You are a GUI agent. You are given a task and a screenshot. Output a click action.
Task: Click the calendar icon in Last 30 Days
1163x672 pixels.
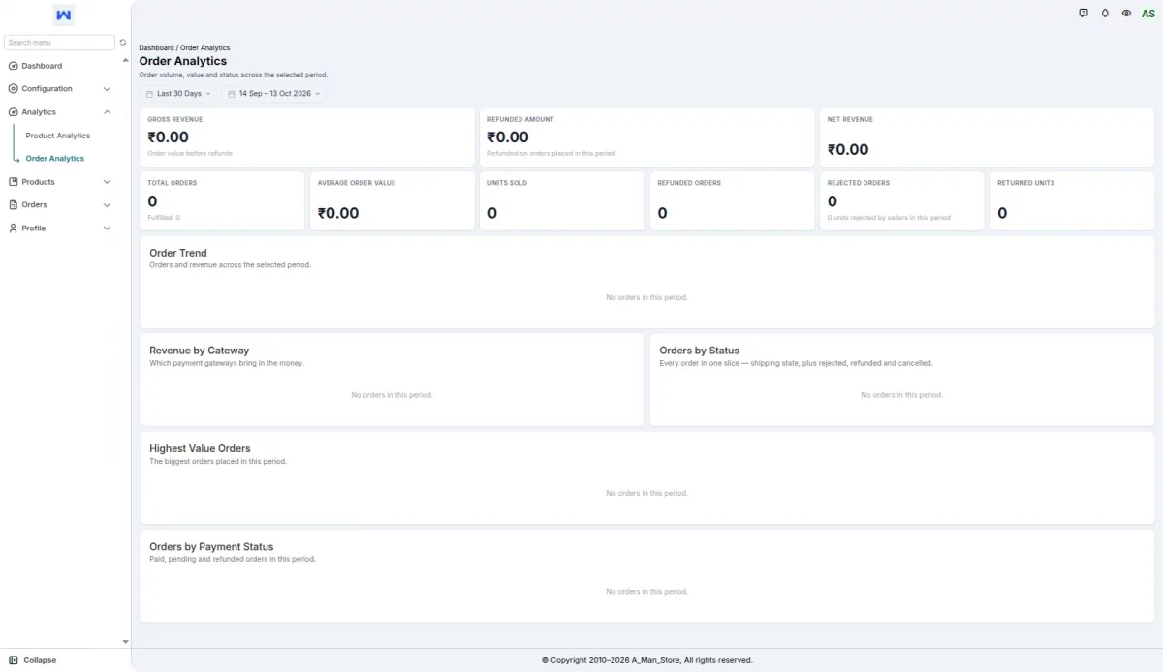point(149,94)
